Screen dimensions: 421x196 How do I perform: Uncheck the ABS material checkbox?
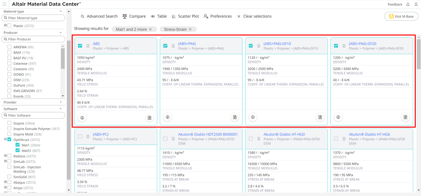click(x=80, y=46)
